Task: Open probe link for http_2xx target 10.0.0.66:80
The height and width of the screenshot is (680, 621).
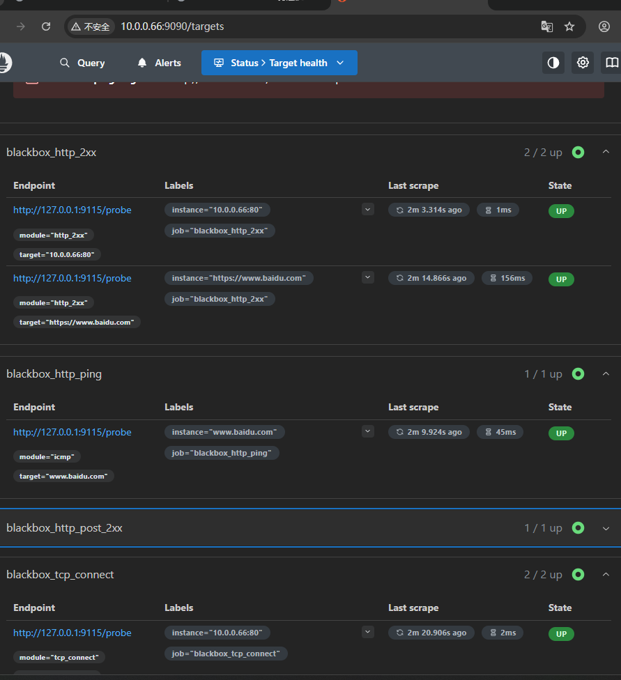Action: point(72,210)
